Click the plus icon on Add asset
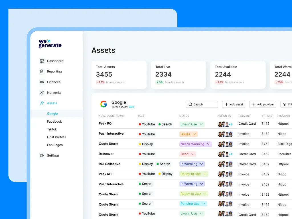292x219 pixels. [x=226, y=104]
